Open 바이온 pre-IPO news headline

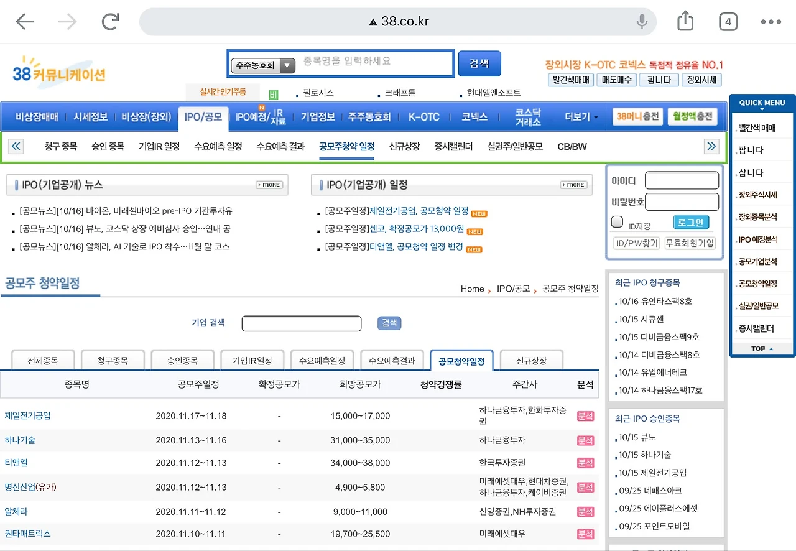(126, 211)
